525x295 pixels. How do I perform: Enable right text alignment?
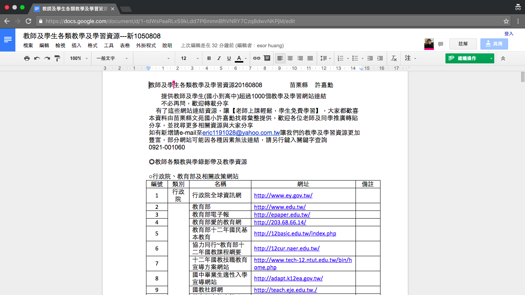[300, 58]
